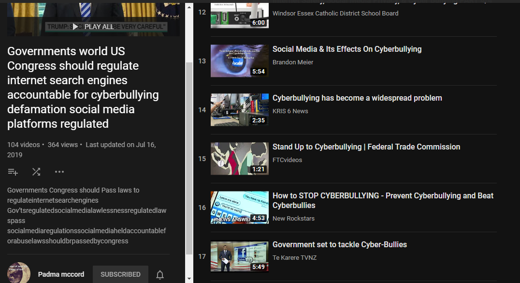Open 'Social Media & Its Effects On Cyberbullying' title
Viewport: 520px width, 283px height.
pos(347,49)
